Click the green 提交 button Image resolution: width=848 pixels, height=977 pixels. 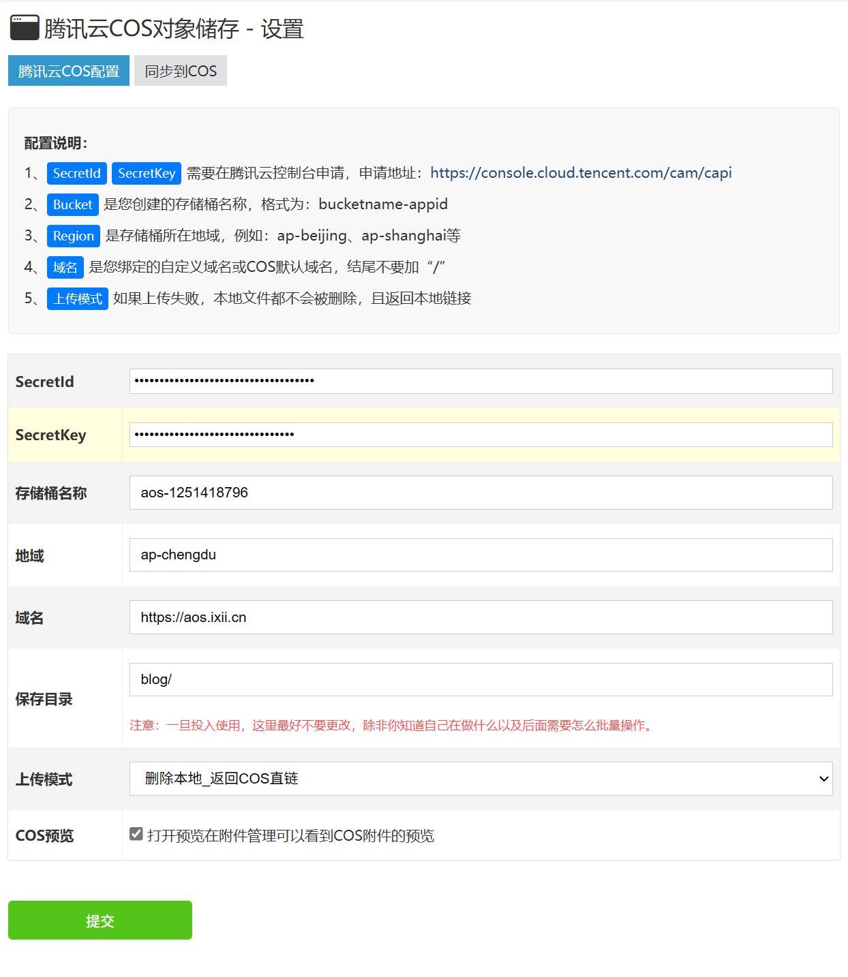pyautogui.click(x=100, y=920)
